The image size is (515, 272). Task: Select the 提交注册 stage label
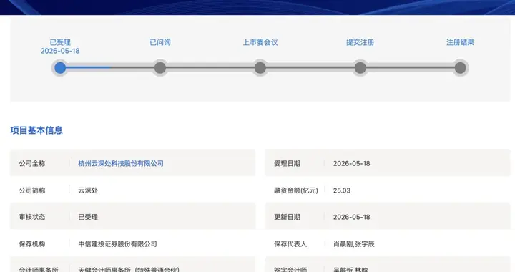[x=360, y=42]
